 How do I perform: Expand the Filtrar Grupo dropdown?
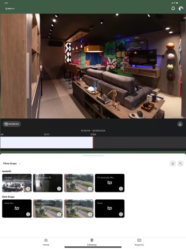12,163
